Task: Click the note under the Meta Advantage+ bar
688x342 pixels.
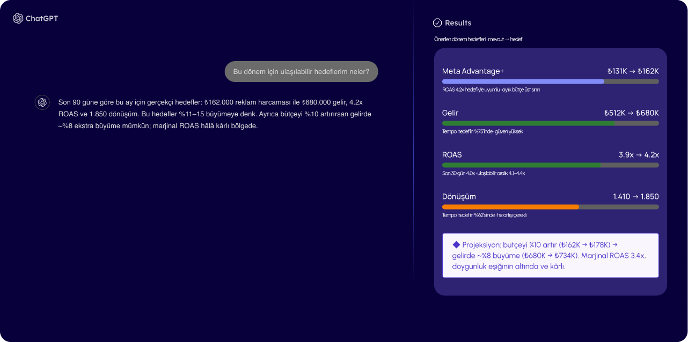Action: (x=491, y=90)
